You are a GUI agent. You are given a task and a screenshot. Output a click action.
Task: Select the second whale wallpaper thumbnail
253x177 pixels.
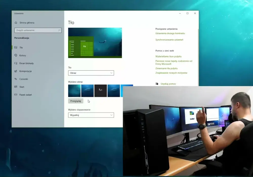click(88, 91)
